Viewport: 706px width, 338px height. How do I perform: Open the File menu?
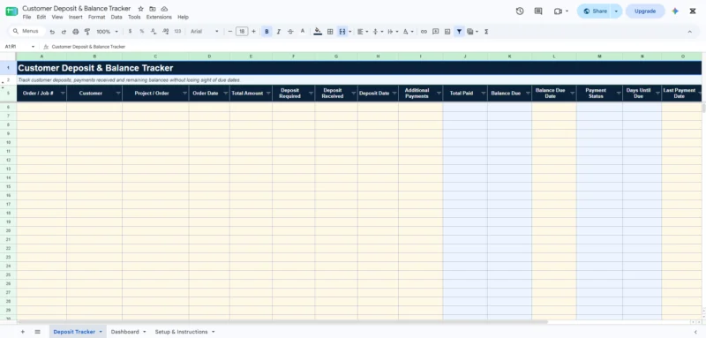click(26, 17)
